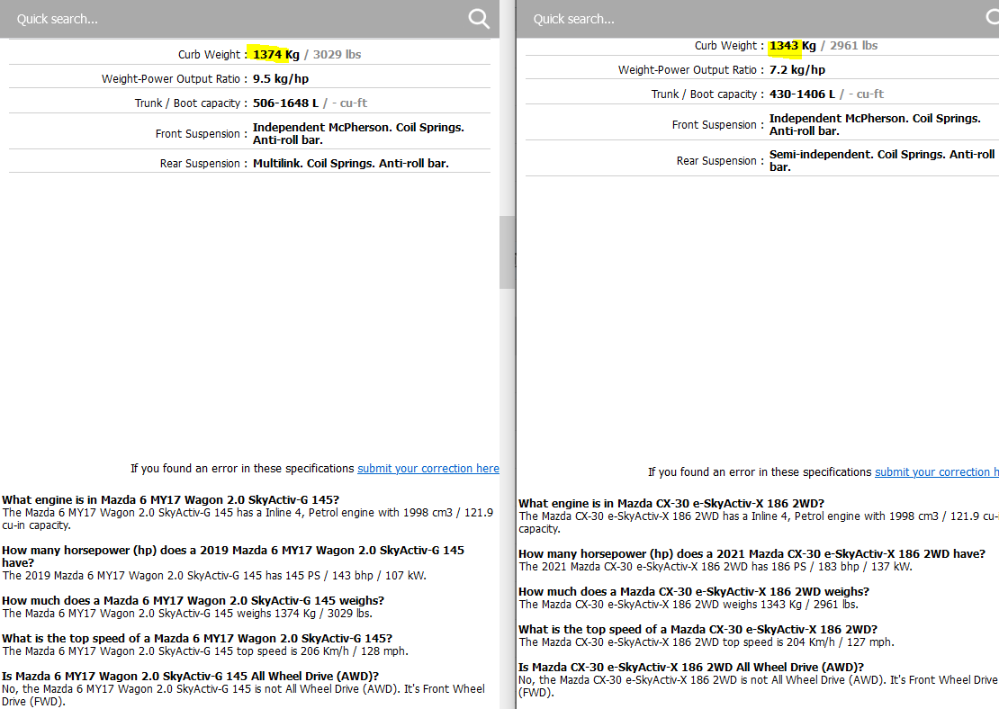Viewport: 999px width, 709px height.
Task: Click the top speed question for Mazda CX-30
Action: pyautogui.click(x=697, y=629)
